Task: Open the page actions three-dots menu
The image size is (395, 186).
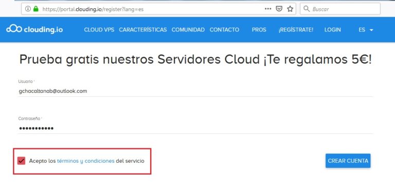Action: (268, 9)
